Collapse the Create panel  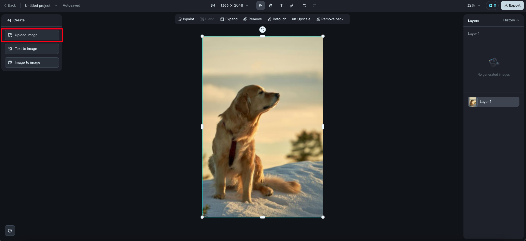(x=9, y=20)
